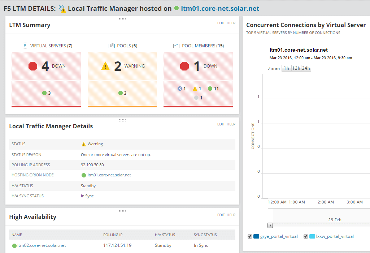Viewport: 370px width, 253px height.
Task: Click the Virtual Servers panel icon
Action: pyautogui.click(x=25, y=46)
